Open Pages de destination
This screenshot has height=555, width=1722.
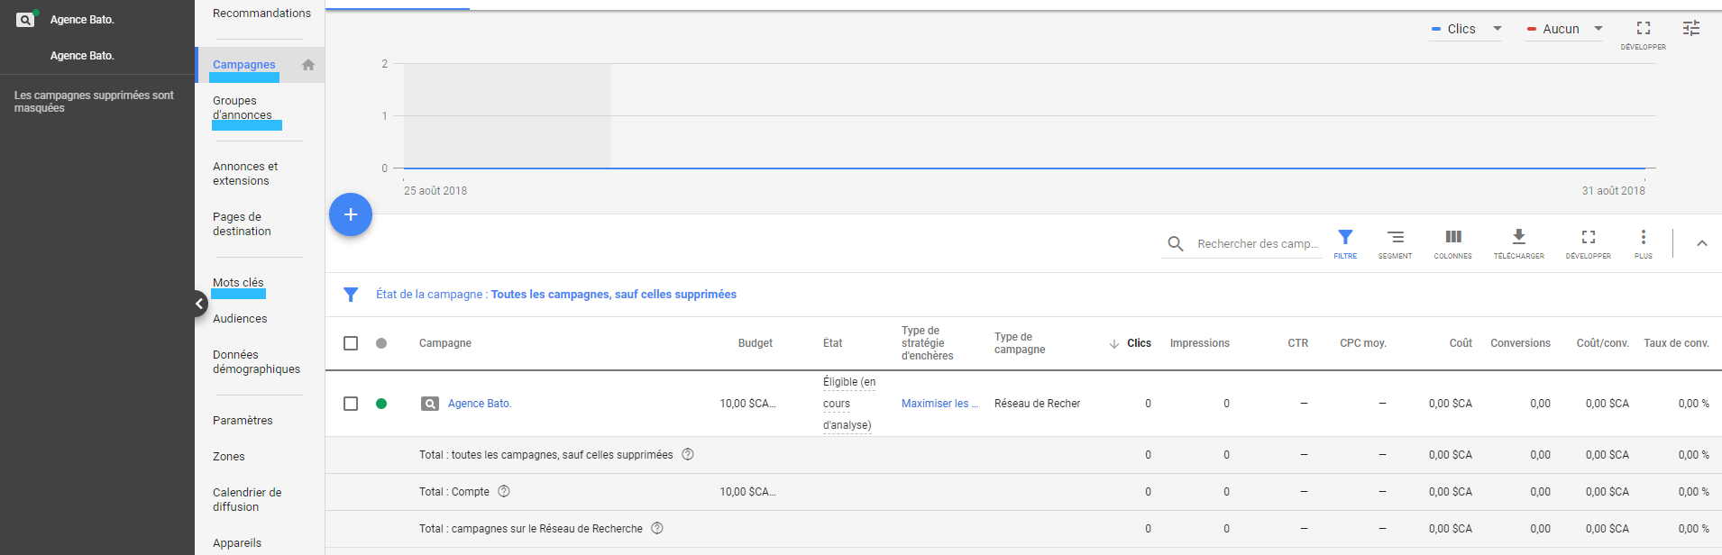click(242, 224)
